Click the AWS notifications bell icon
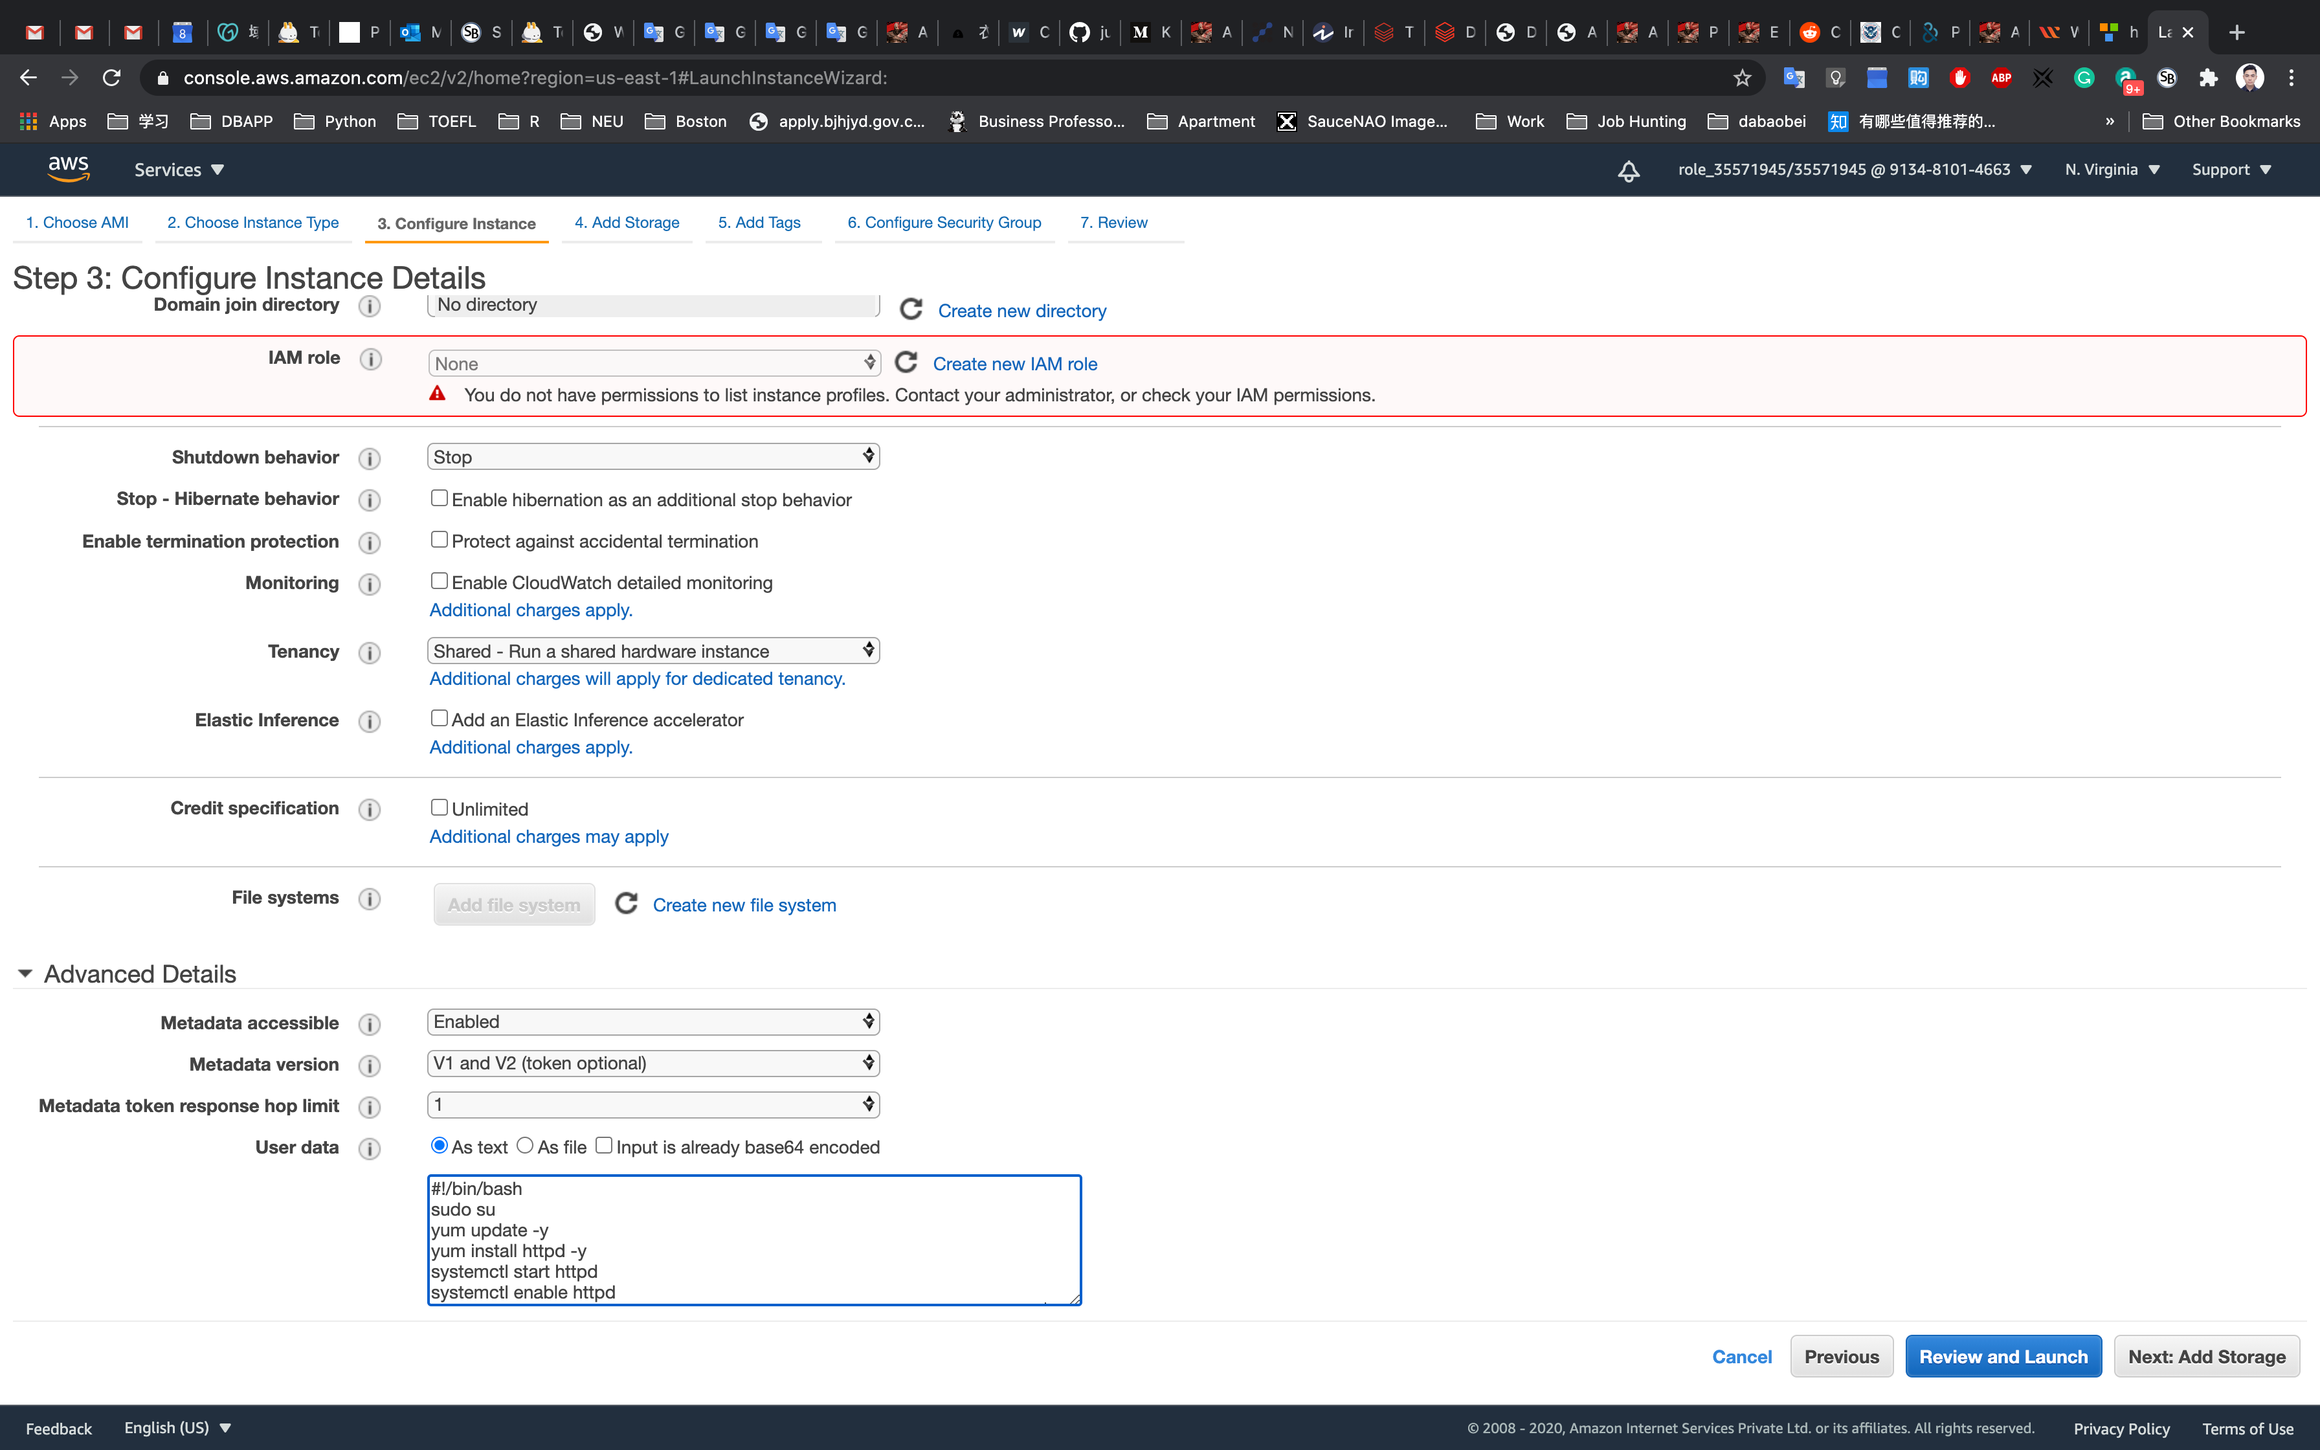The height and width of the screenshot is (1450, 2320). [x=1628, y=171]
